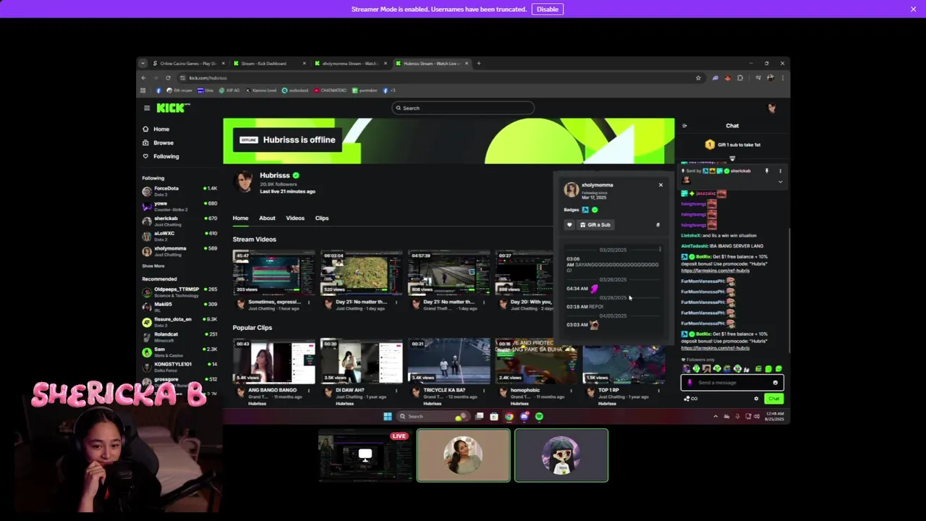Image resolution: width=926 pixels, height=521 pixels.
Task: Open the profile avatar at top right
Action: click(x=772, y=108)
